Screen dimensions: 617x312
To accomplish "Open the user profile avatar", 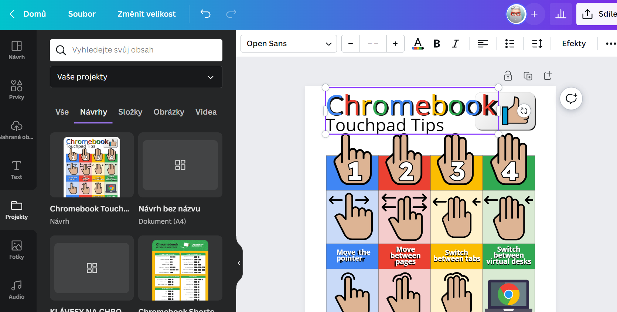I will click(516, 14).
